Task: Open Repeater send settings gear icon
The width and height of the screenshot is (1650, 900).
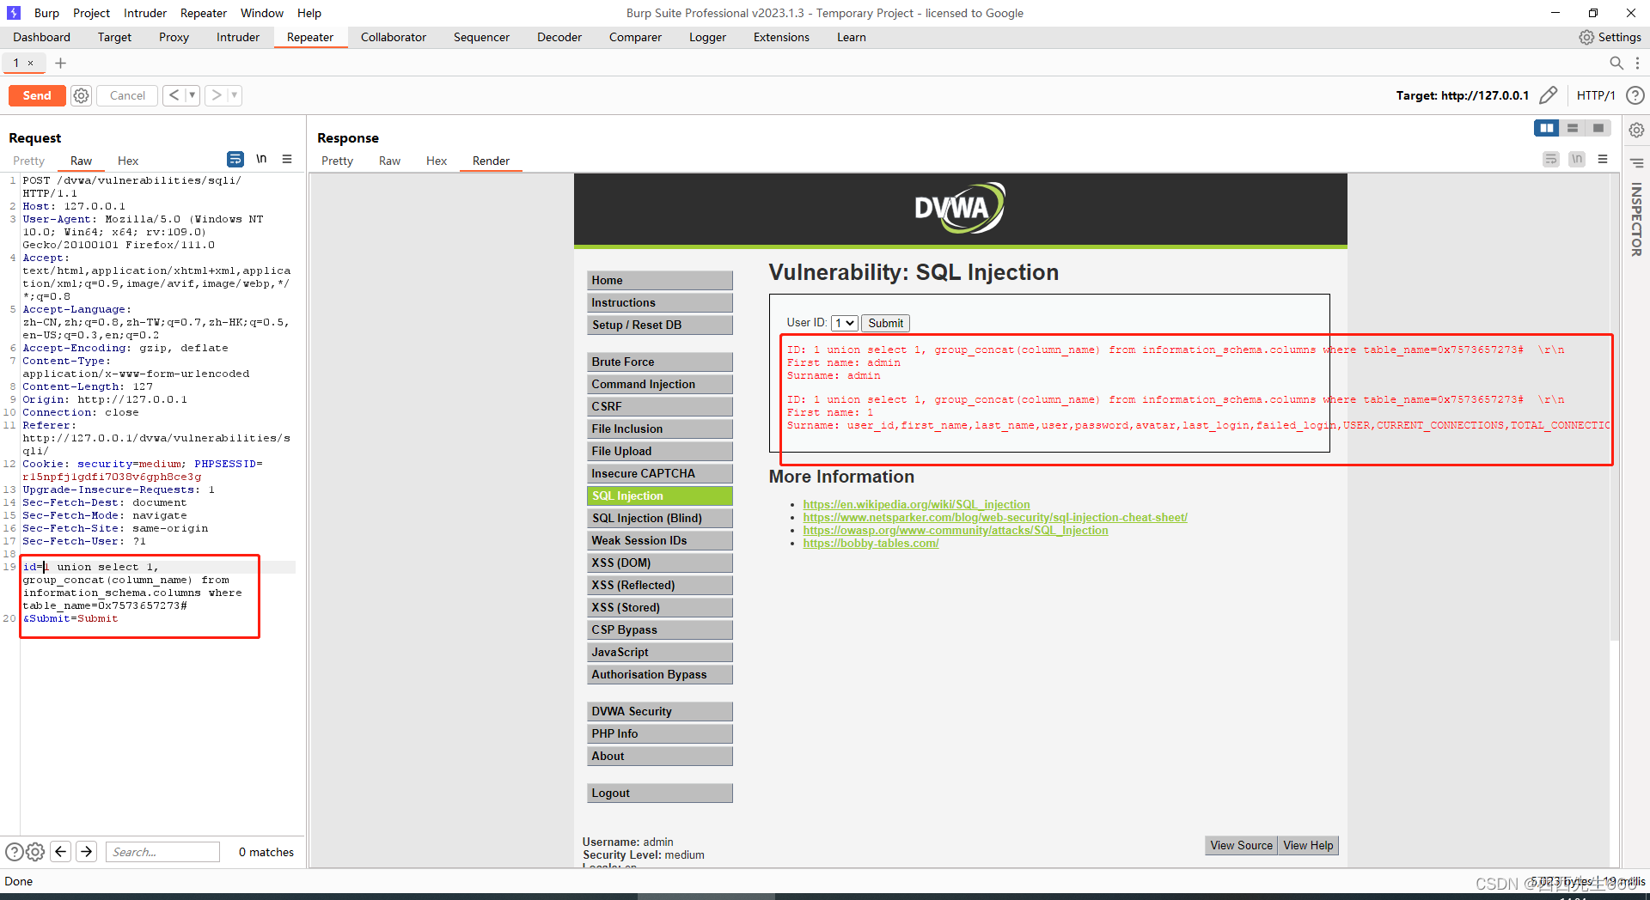Action: [x=81, y=95]
